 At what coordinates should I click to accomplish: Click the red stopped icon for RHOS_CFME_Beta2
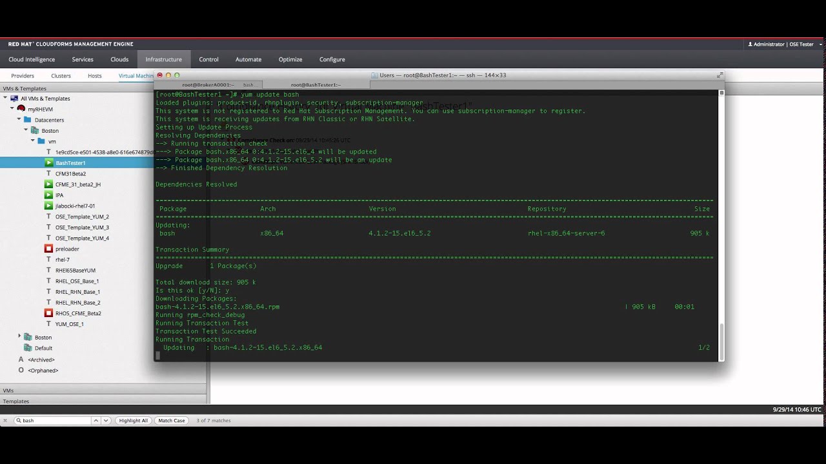tap(48, 313)
